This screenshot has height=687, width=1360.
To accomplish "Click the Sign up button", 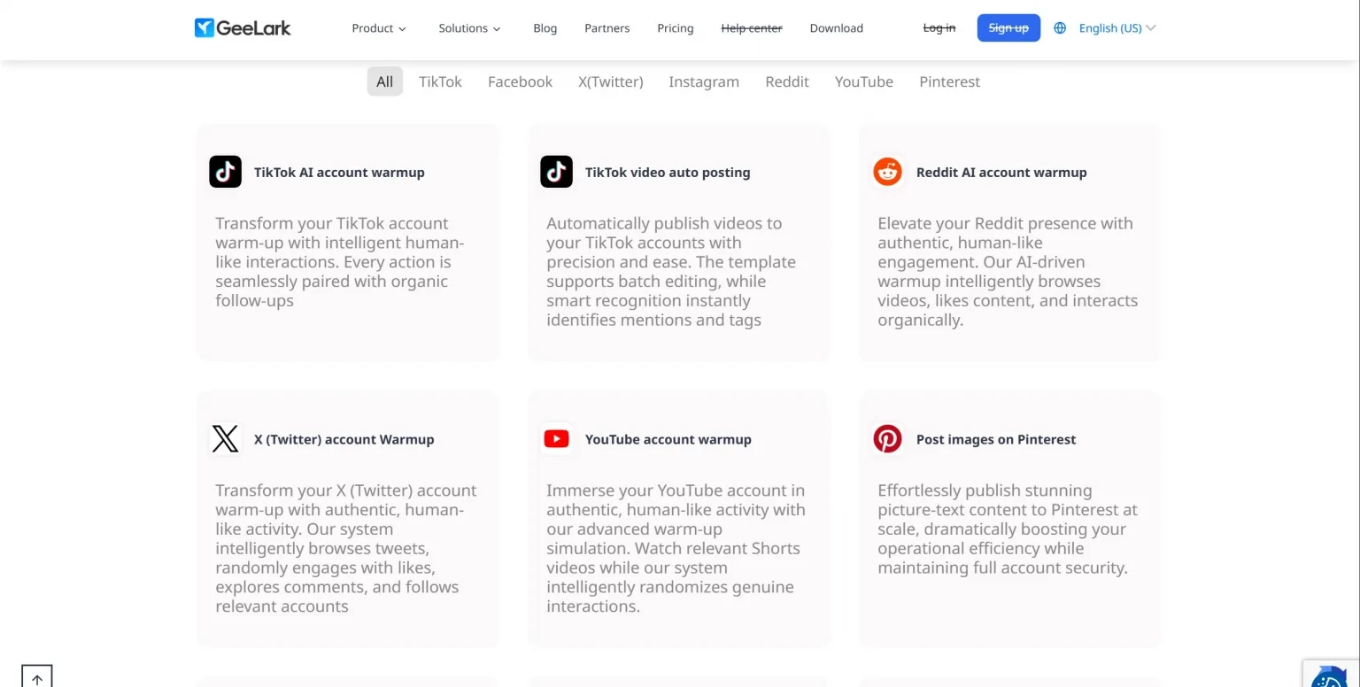I will pos(1008,28).
